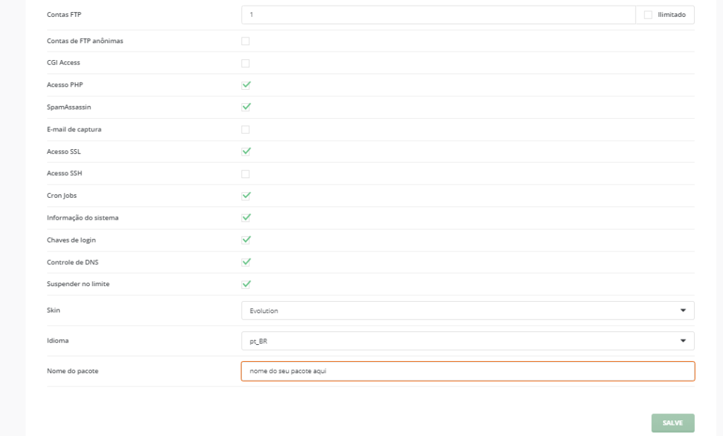Uncheck Informação do sistema checkbox
Screen dimensions: 723x436
(x=246, y=218)
